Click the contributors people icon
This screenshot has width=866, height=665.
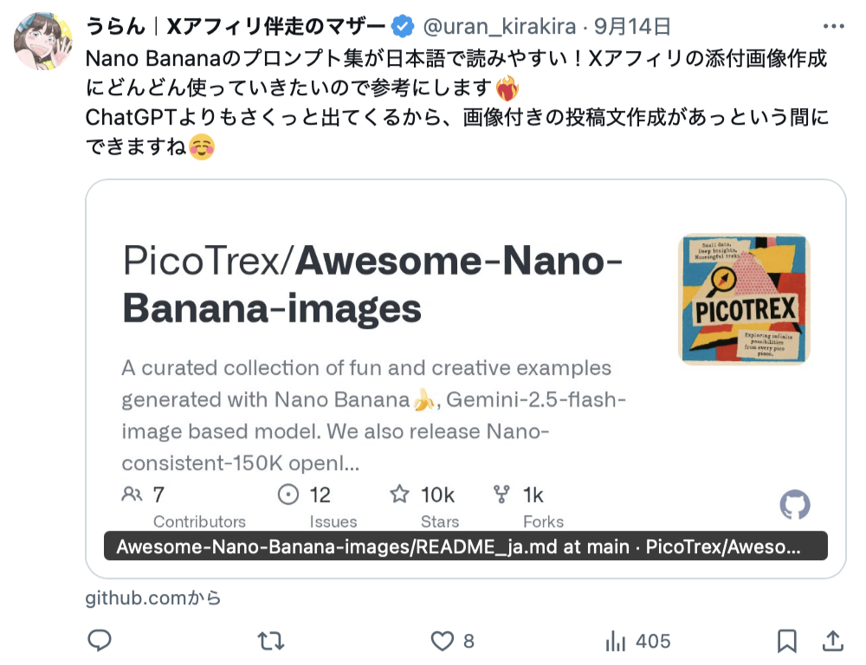click(132, 495)
